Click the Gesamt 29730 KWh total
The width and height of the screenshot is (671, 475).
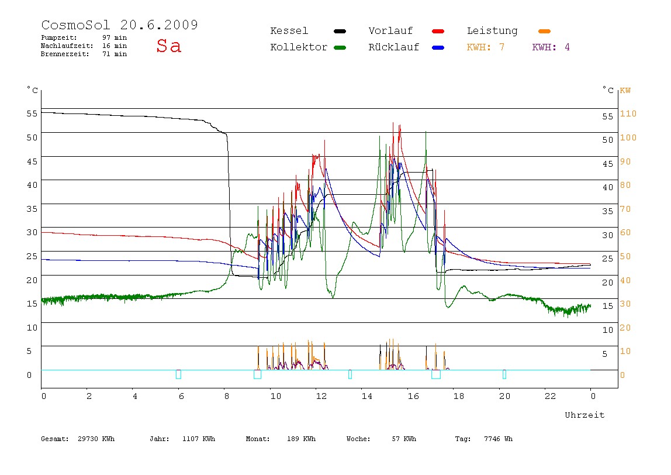pyautogui.click(x=78, y=439)
